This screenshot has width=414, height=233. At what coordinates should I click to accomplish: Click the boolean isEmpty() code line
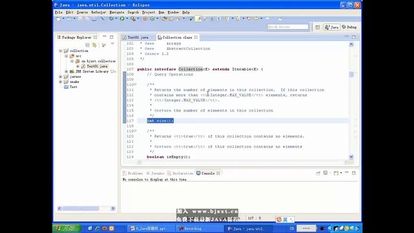click(168, 157)
